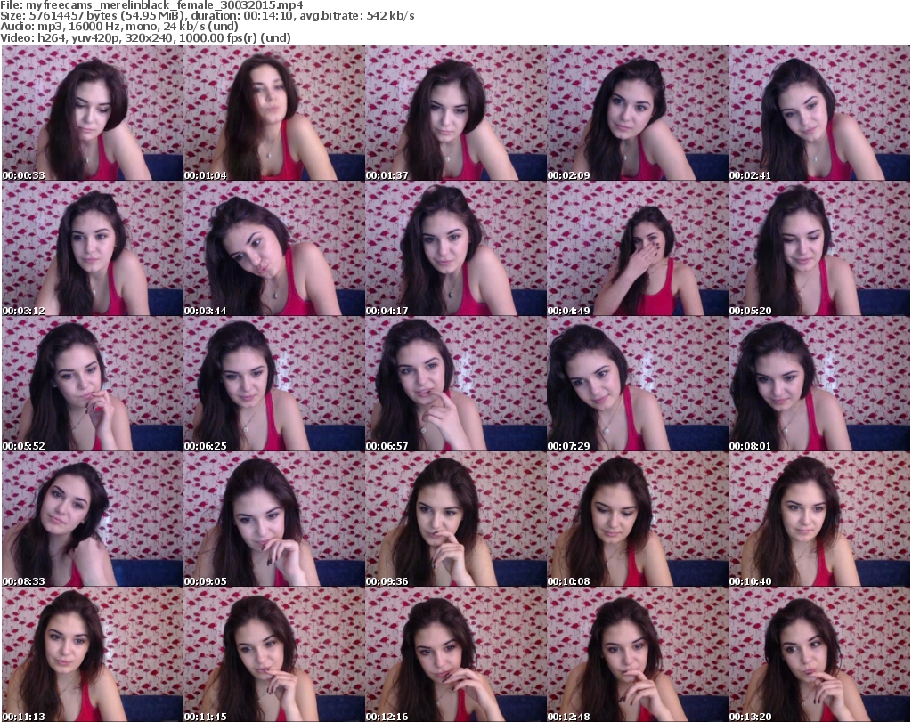Select the thumbnail timestamped 00:00:33
This screenshot has width=912, height=722.
(x=93, y=113)
